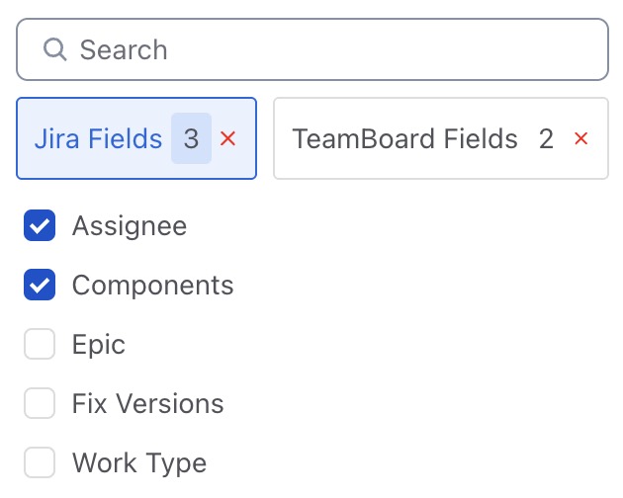Screen dimensions: 623x498
Task: Select the Epic field label
Action: (99, 345)
